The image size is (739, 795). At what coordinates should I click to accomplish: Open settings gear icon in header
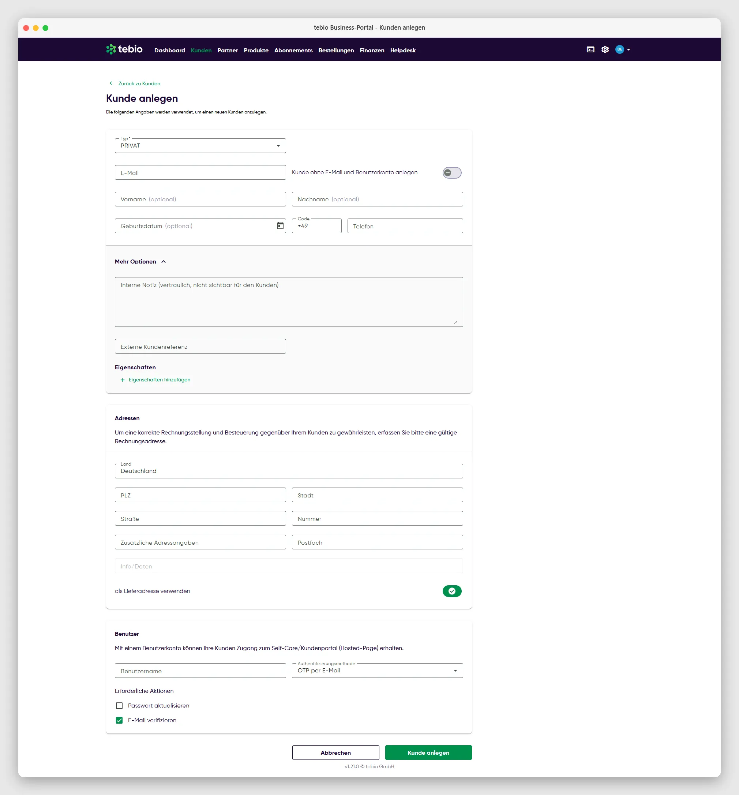pos(605,49)
